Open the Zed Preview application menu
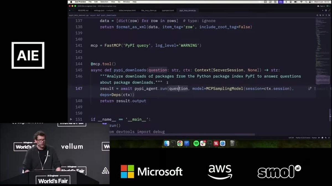 (x=80, y=2)
